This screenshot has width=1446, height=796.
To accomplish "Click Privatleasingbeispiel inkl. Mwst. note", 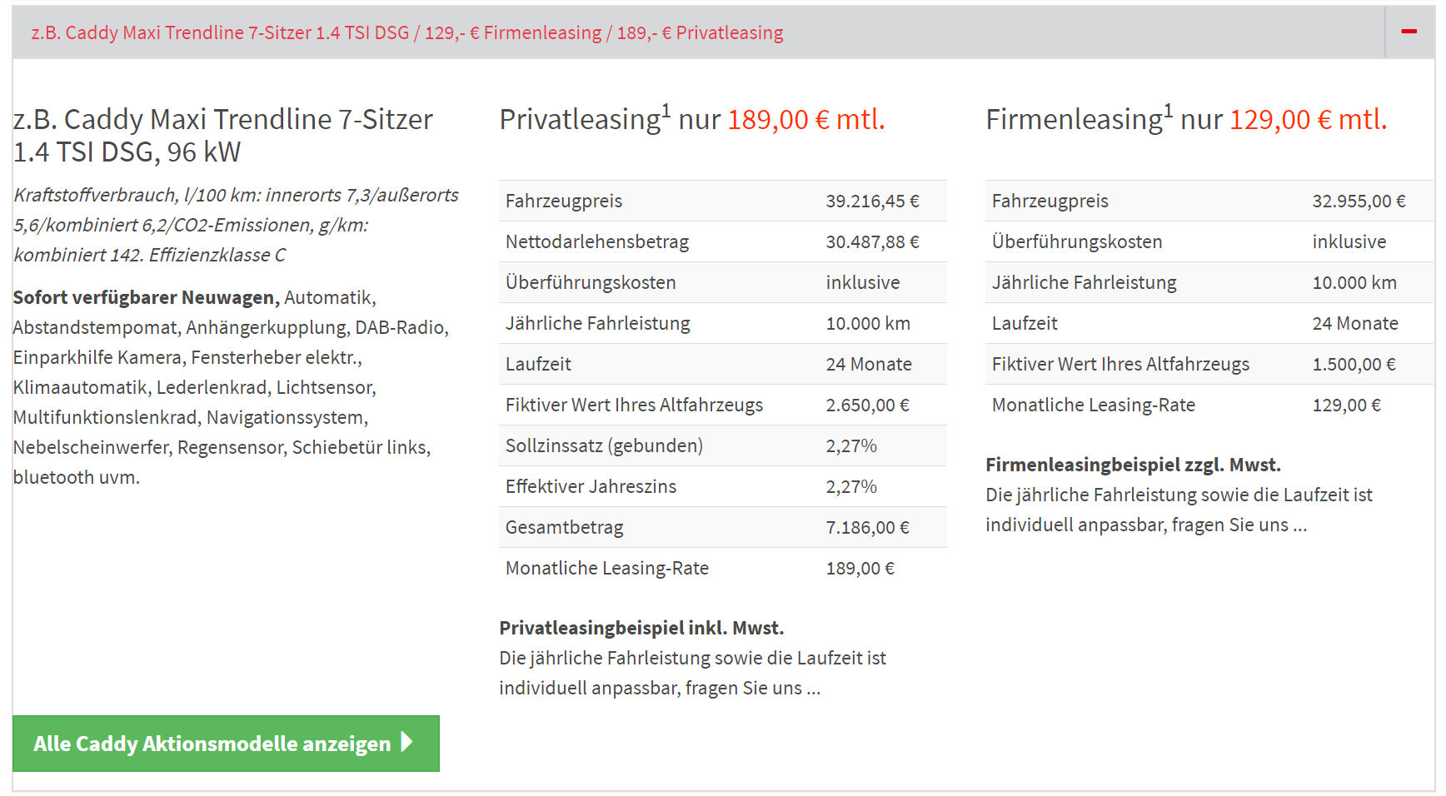I will point(641,628).
